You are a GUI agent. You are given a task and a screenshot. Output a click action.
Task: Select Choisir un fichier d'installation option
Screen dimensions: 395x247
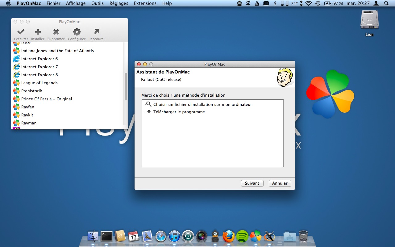click(202, 104)
